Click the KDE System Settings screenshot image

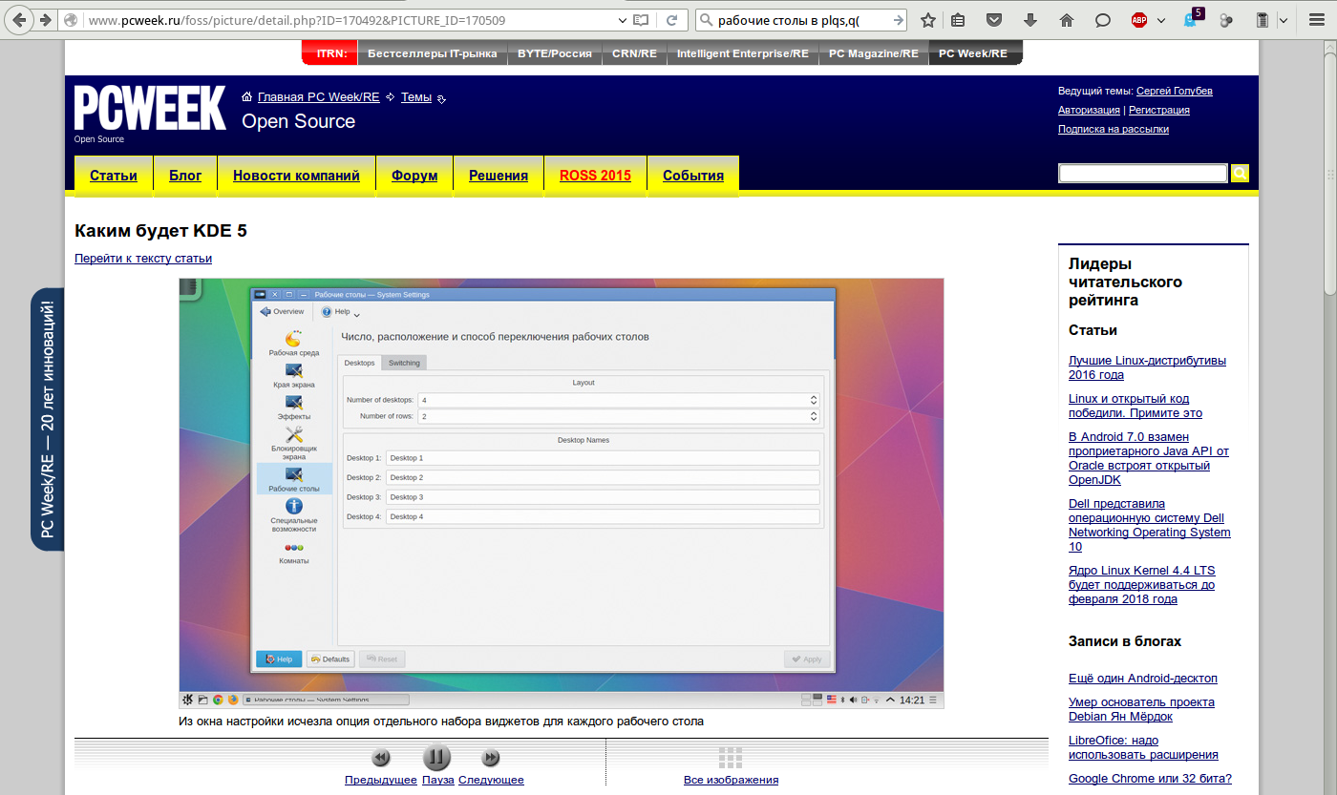(x=562, y=493)
